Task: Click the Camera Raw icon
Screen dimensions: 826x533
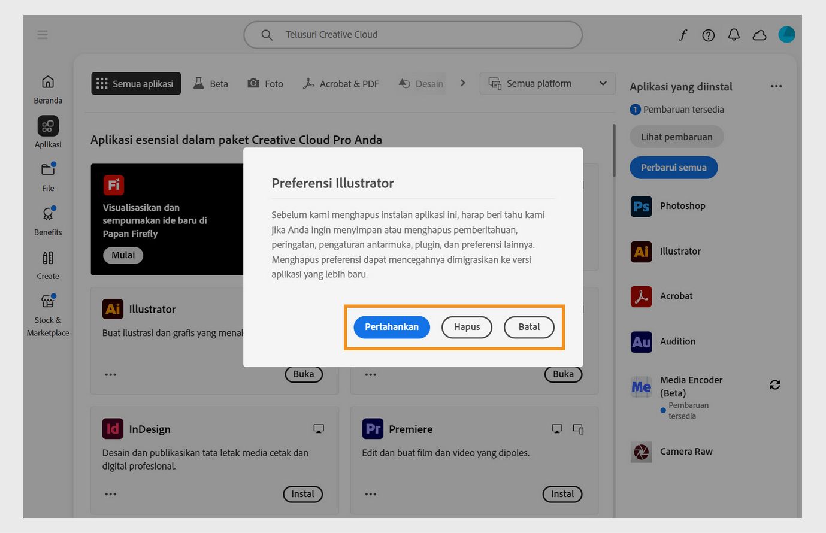Action: (642, 452)
